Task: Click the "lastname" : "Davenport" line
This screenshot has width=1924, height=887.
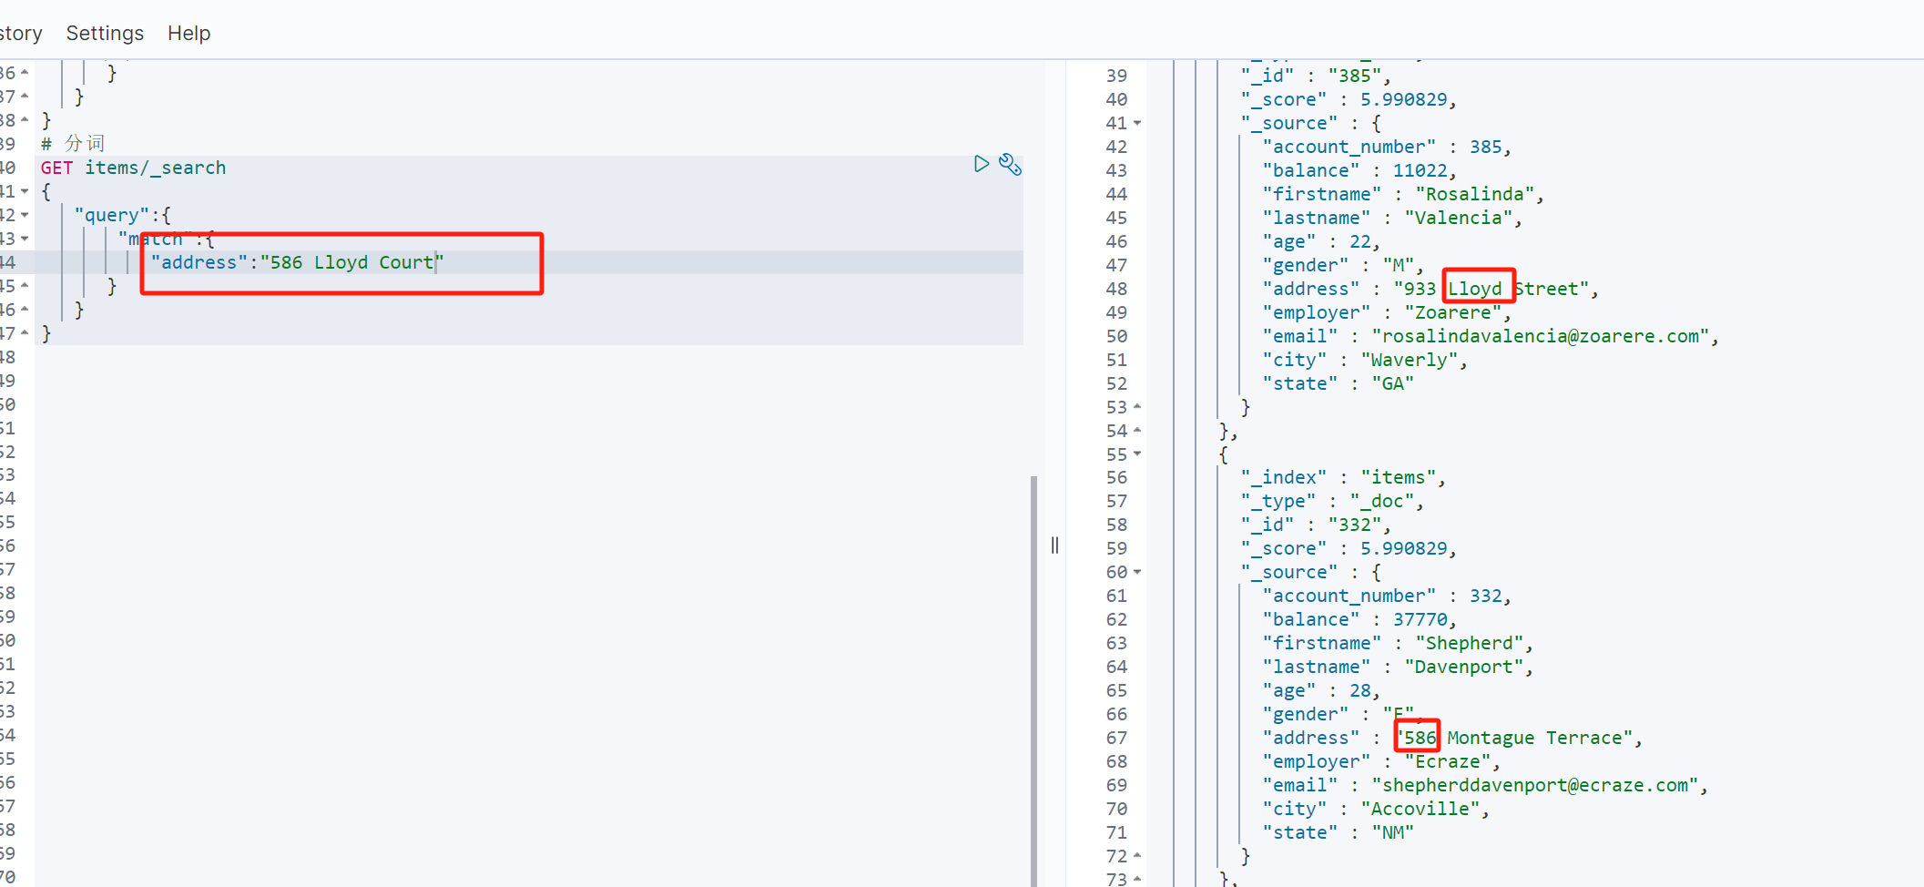Action: pyautogui.click(x=1398, y=667)
